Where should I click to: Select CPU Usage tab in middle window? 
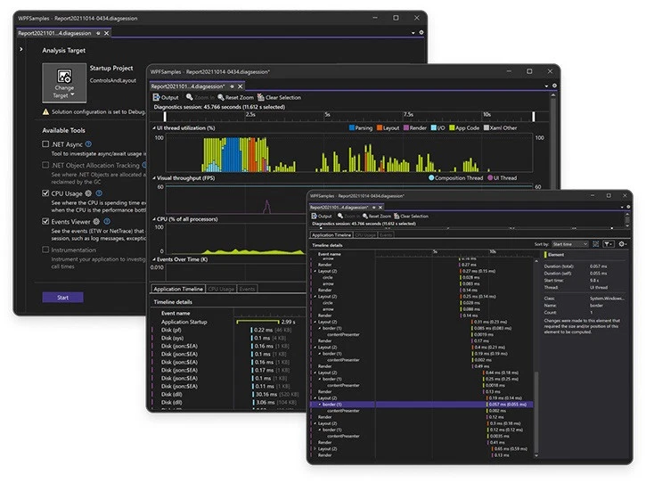pyautogui.click(x=221, y=289)
